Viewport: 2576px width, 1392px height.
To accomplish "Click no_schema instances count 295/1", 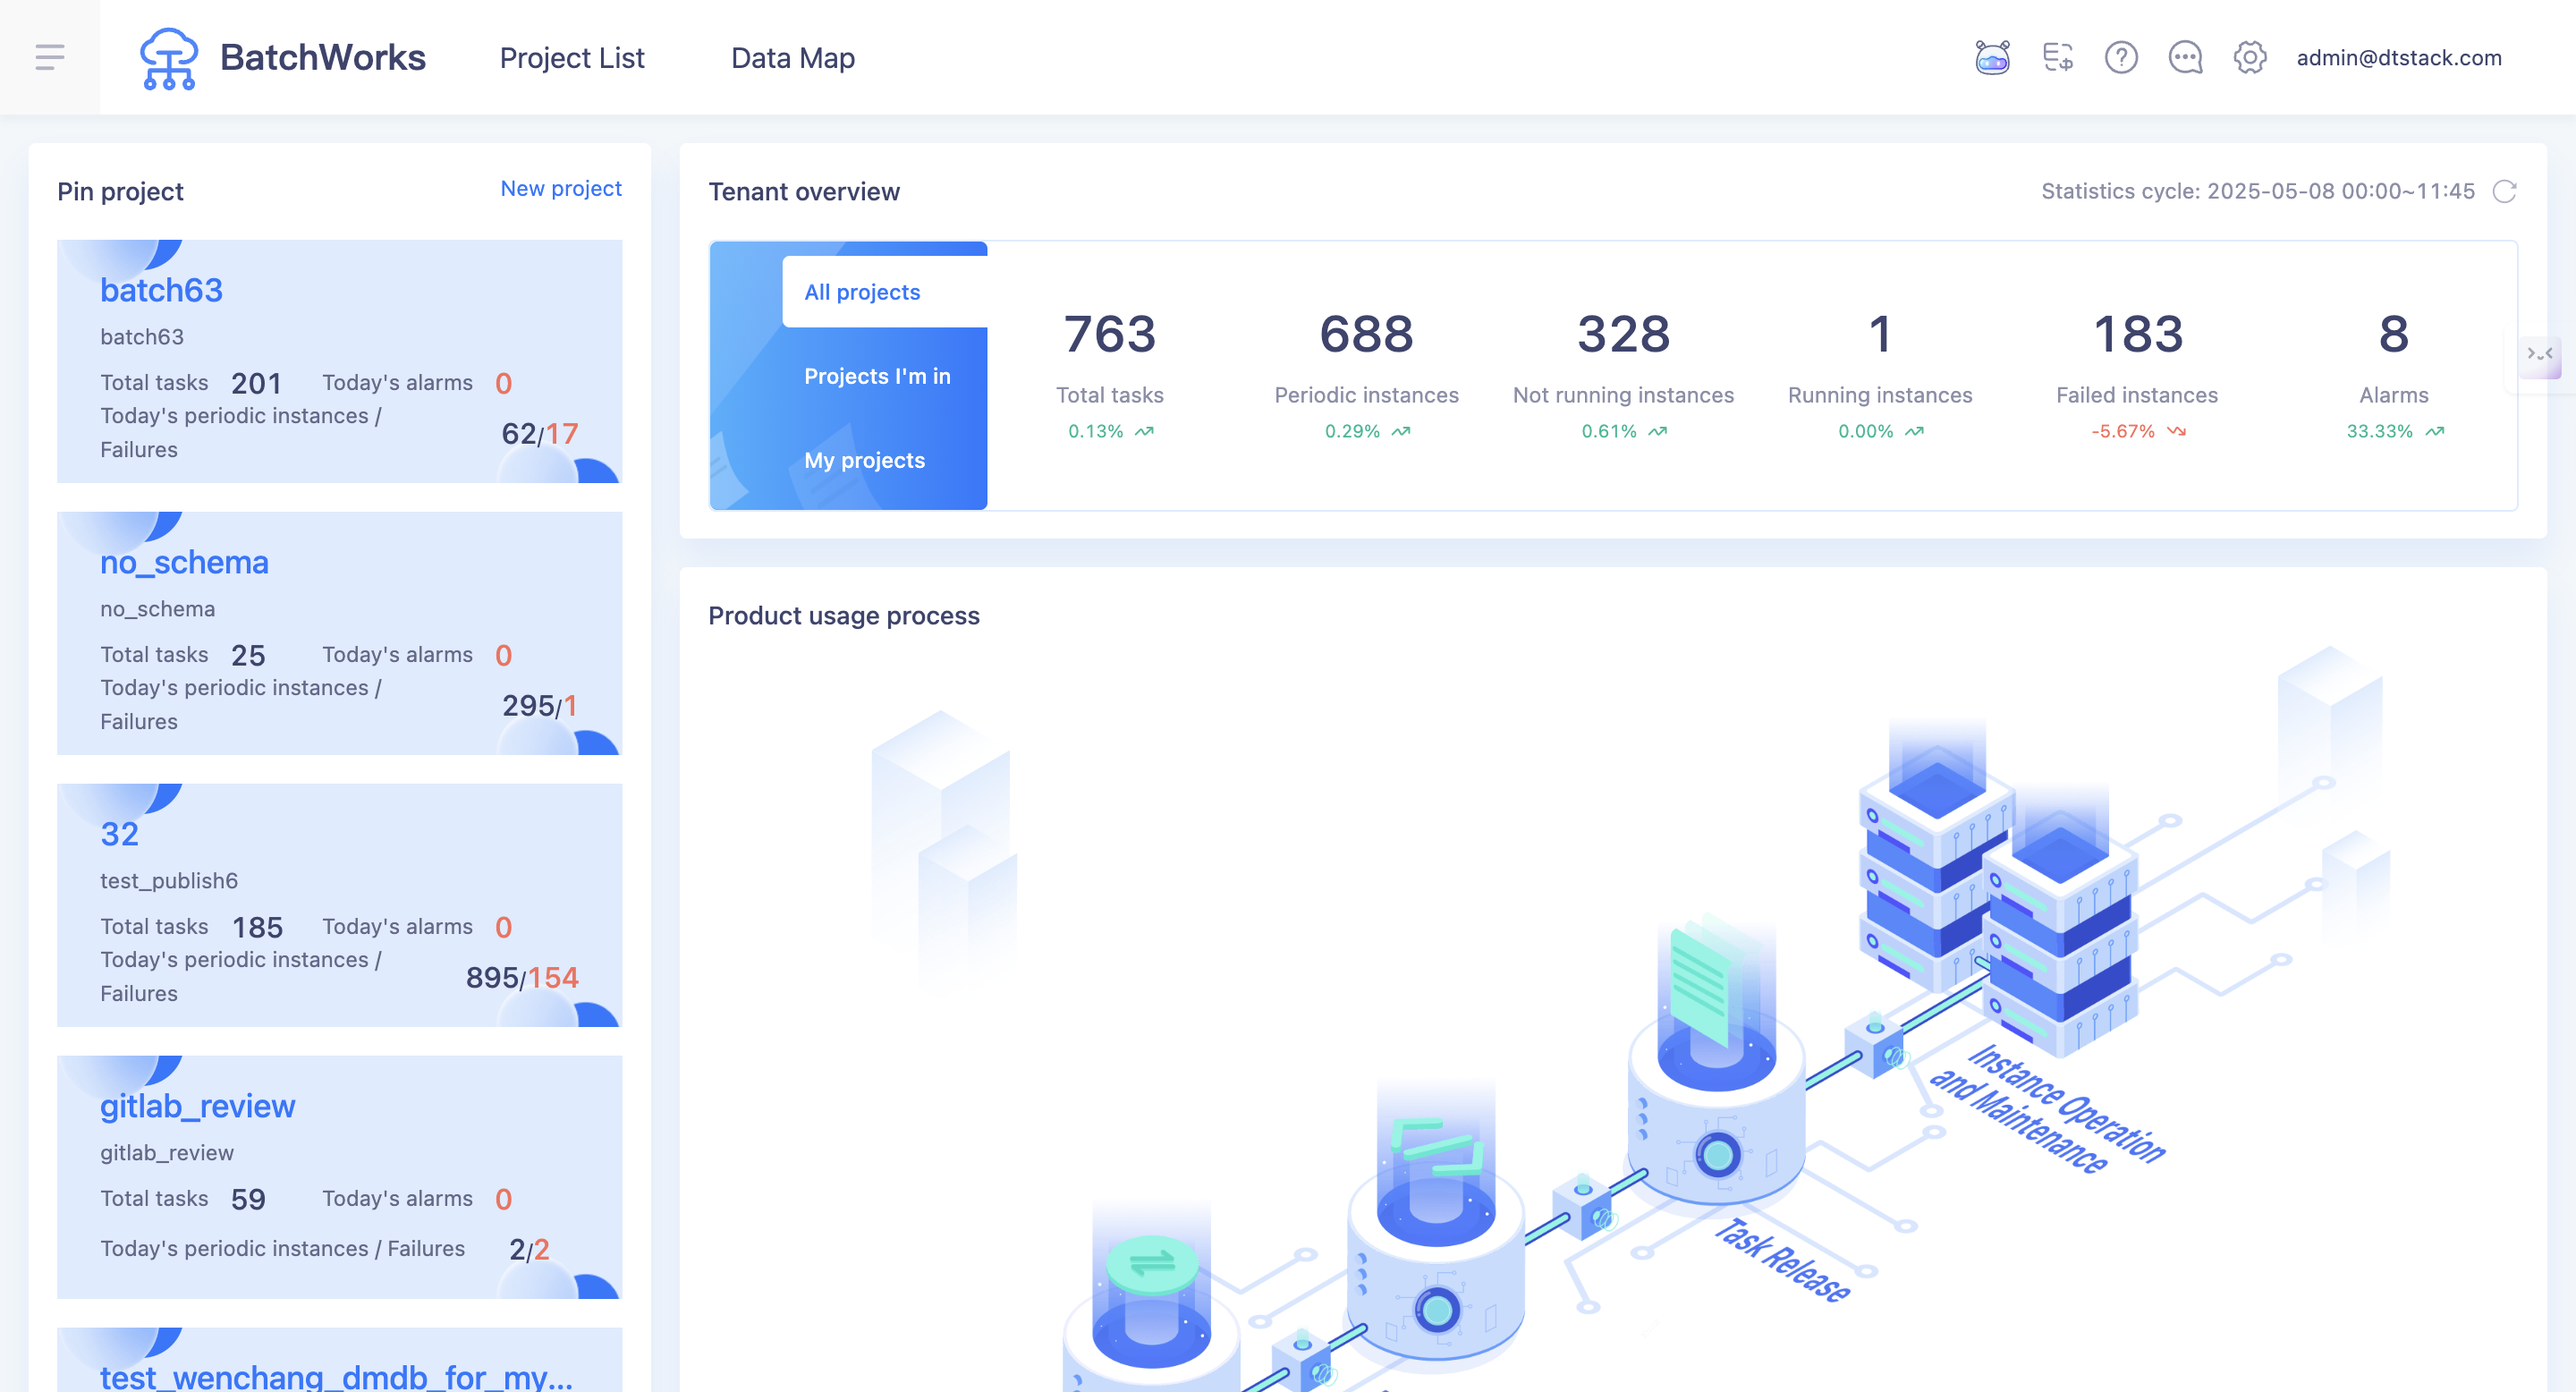I will point(539,705).
